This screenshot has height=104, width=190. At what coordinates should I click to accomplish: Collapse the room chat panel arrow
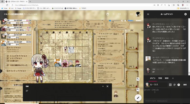tap(148, 14)
